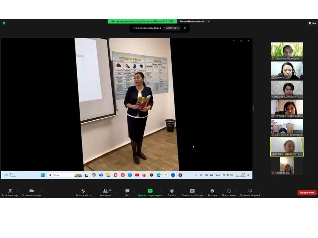318x238 pixels.
Task: Unmute the microphone with Включить звук
Action: [x=10, y=191]
